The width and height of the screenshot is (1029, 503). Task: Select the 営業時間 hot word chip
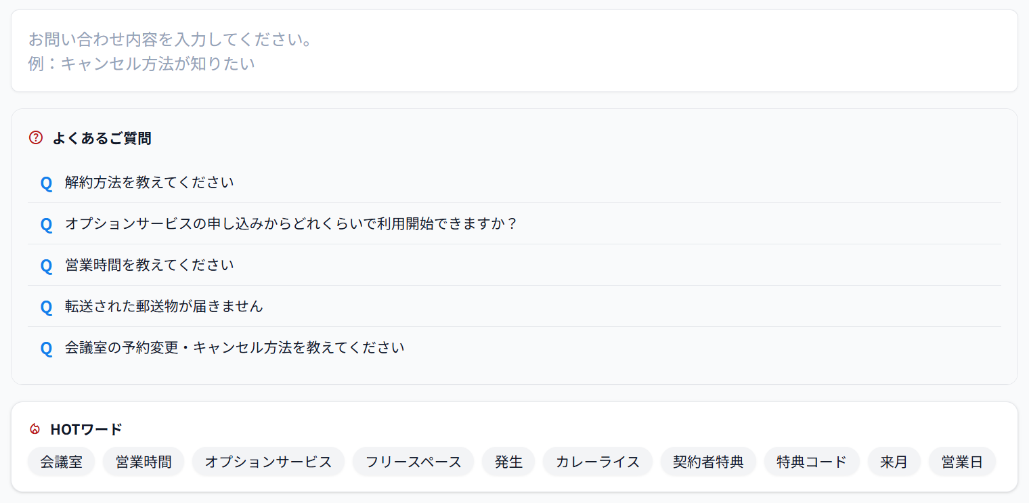click(x=143, y=461)
